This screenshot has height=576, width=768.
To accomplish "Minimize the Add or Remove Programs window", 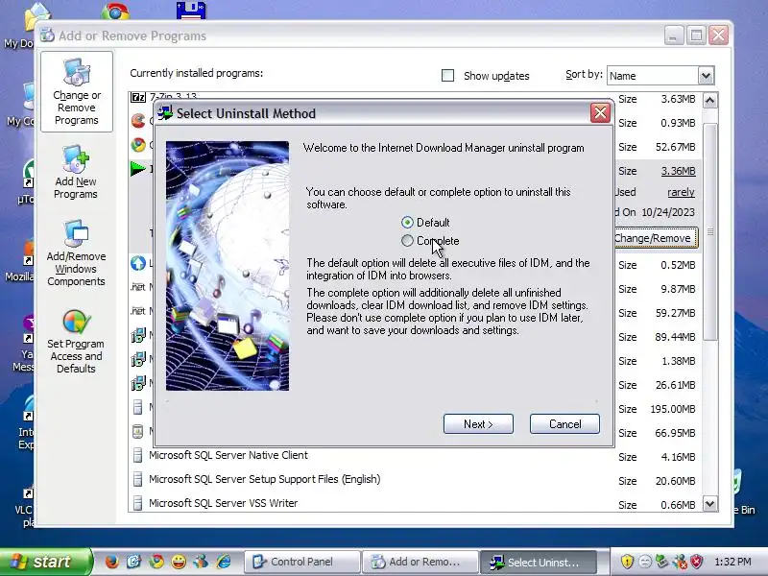I will click(x=674, y=36).
